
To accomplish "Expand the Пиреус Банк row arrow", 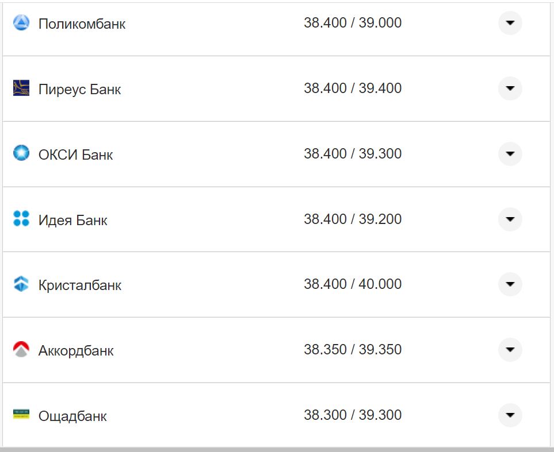I will point(510,88).
